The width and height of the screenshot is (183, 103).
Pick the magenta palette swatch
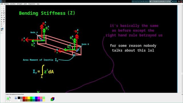pos(39,98)
